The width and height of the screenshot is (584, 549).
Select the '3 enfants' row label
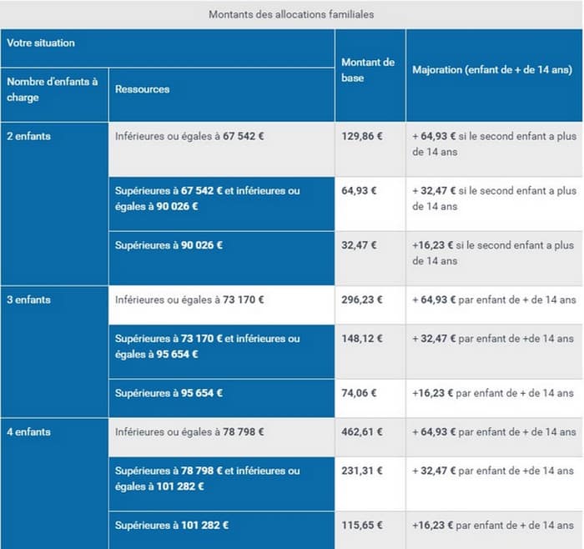coord(54,351)
